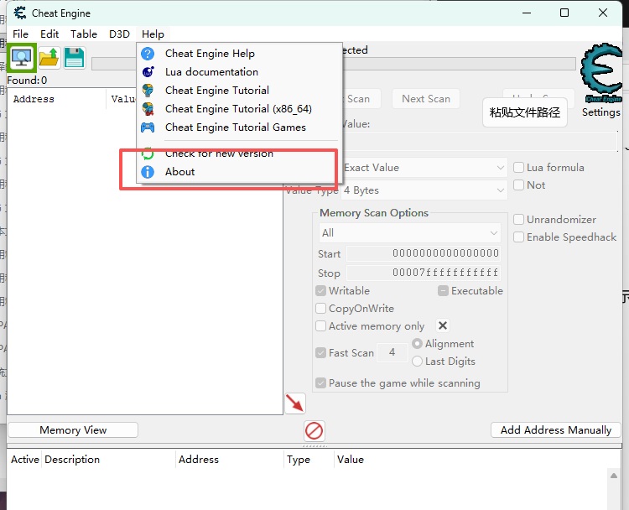Click the Fast Scan alignment value field

click(x=392, y=352)
